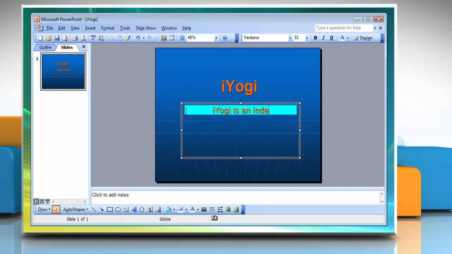Expand the Verdana font name dropdown

[x=290, y=38]
